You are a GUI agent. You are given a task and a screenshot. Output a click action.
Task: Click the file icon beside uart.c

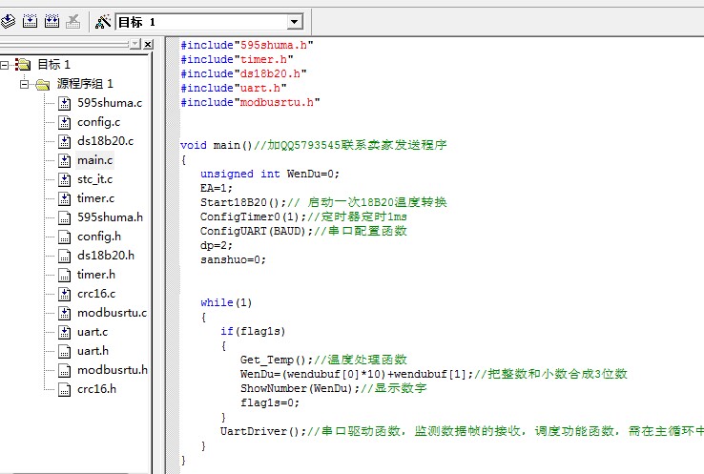pos(64,333)
